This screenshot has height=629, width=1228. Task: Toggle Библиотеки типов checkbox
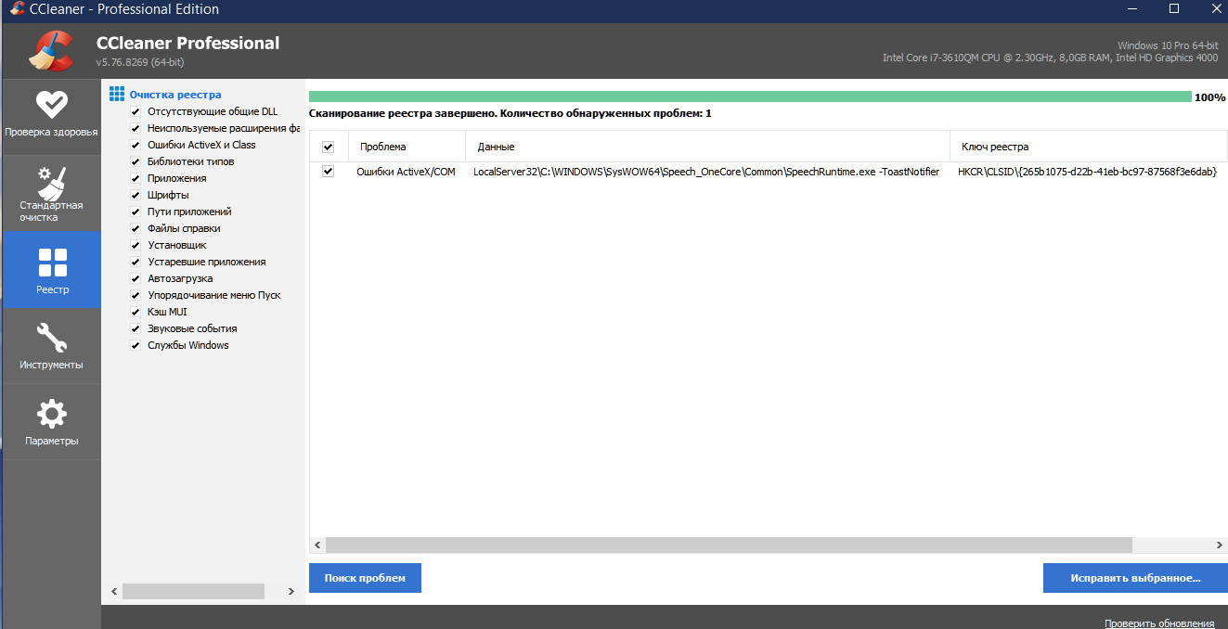[x=136, y=161]
